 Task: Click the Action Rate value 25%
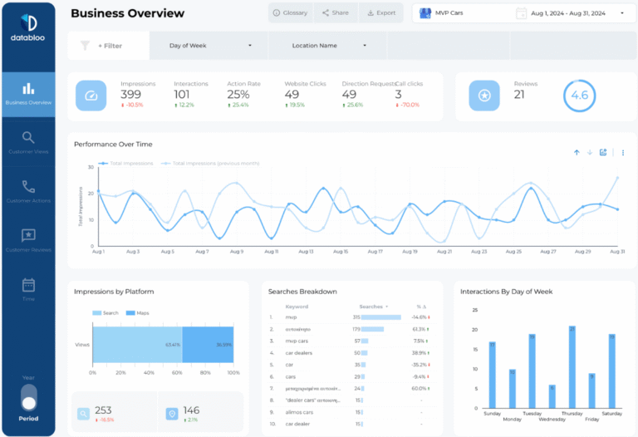click(x=238, y=95)
